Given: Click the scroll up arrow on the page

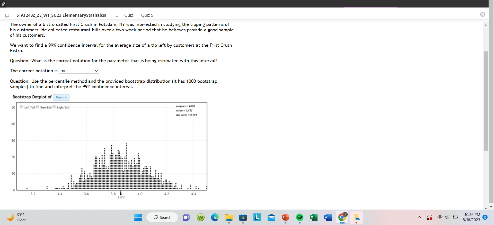Looking at the screenshot, I should click(486, 25).
